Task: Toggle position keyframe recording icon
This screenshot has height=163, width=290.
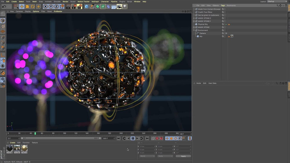Action: pyautogui.click(x=167, y=138)
